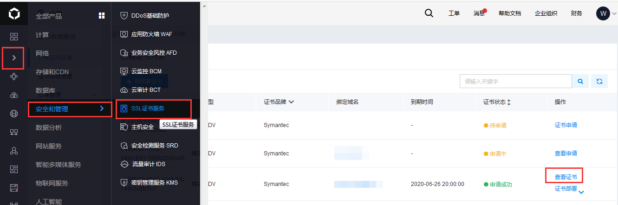
Task: Open the account dropdown arrow next to avatar
Action: [614, 14]
